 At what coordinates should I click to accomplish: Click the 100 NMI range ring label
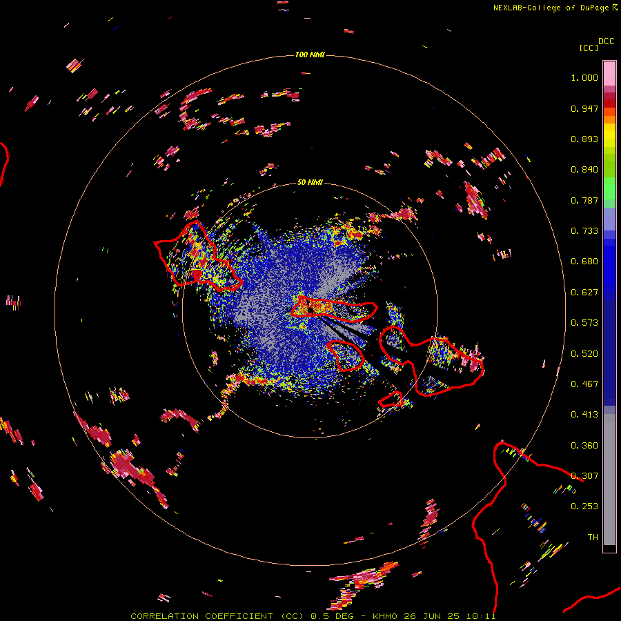tap(310, 55)
